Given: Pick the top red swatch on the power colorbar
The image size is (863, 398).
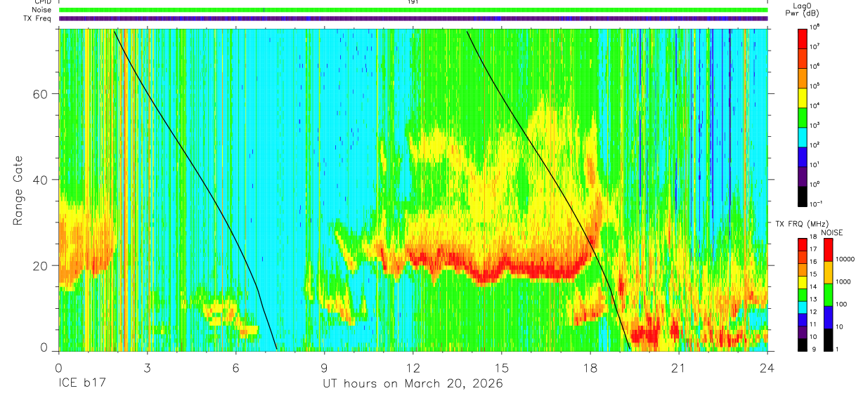Looking at the screenshot, I should [x=803, y=39].
